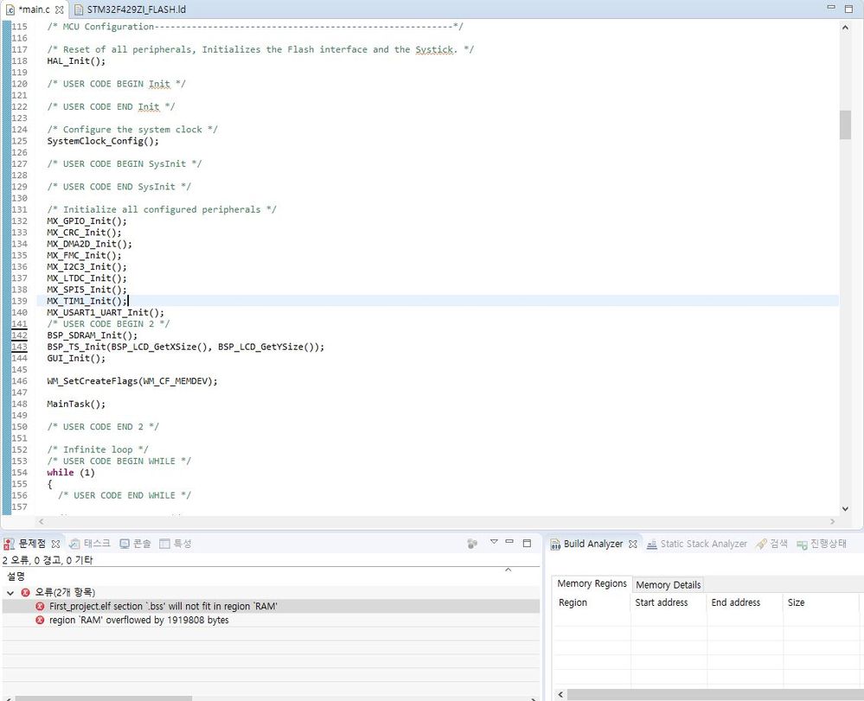Click the '2 오류, 0 경고, 0 기타' summary text
Viewport: 864px width, 701px height.
click(48, 560)
